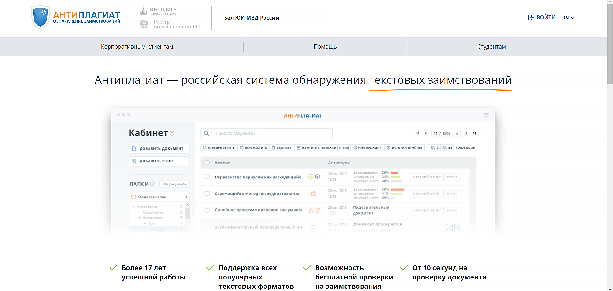Viewport: 613px width, 291px height.
Task: Click the ДОБАВИТЬ ТЕКСТ button
Action: click(x=159, y=161)
